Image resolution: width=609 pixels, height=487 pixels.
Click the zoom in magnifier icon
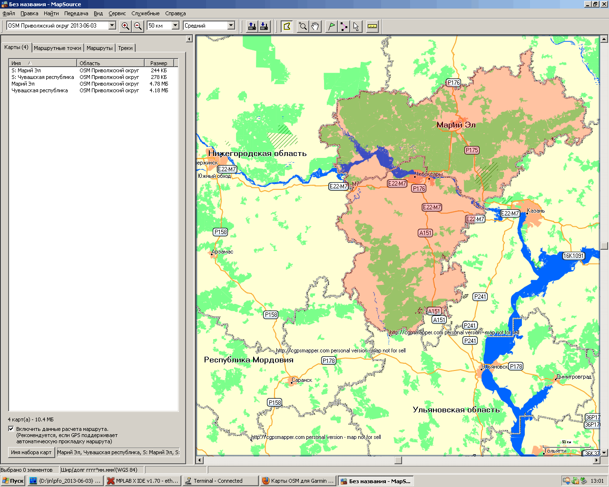click(125, 26)
